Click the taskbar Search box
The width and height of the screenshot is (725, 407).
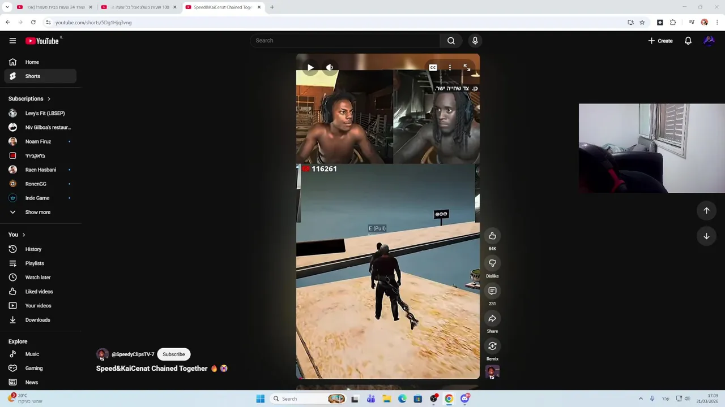(x=308, y=399)
